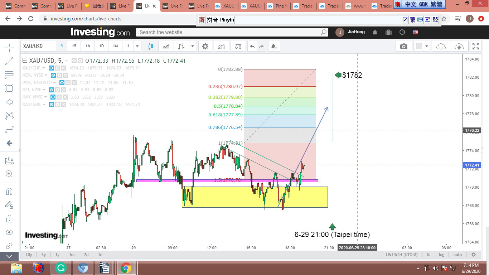
Task: Toggle visibility of XAU/CHF series
Action: 51,68
